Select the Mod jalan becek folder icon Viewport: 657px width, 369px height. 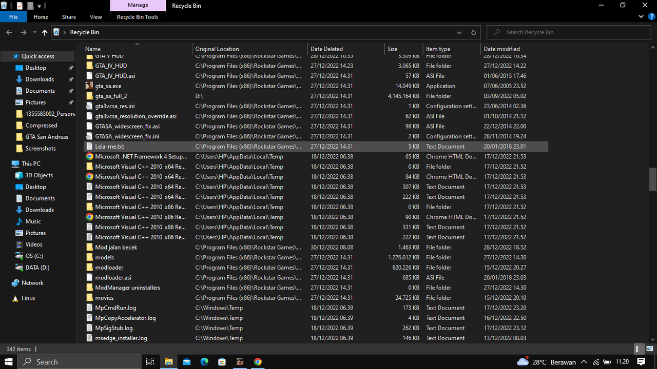coord(89,248)
